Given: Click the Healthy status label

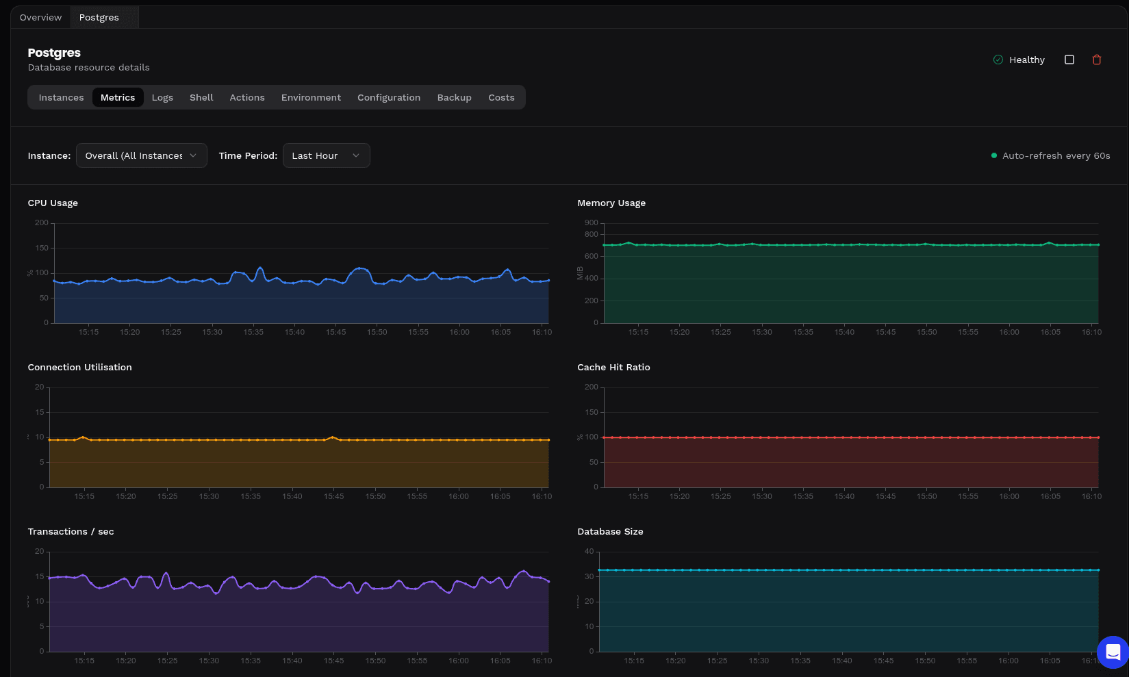Looking at the screenshot, I should pos(1027,60).
